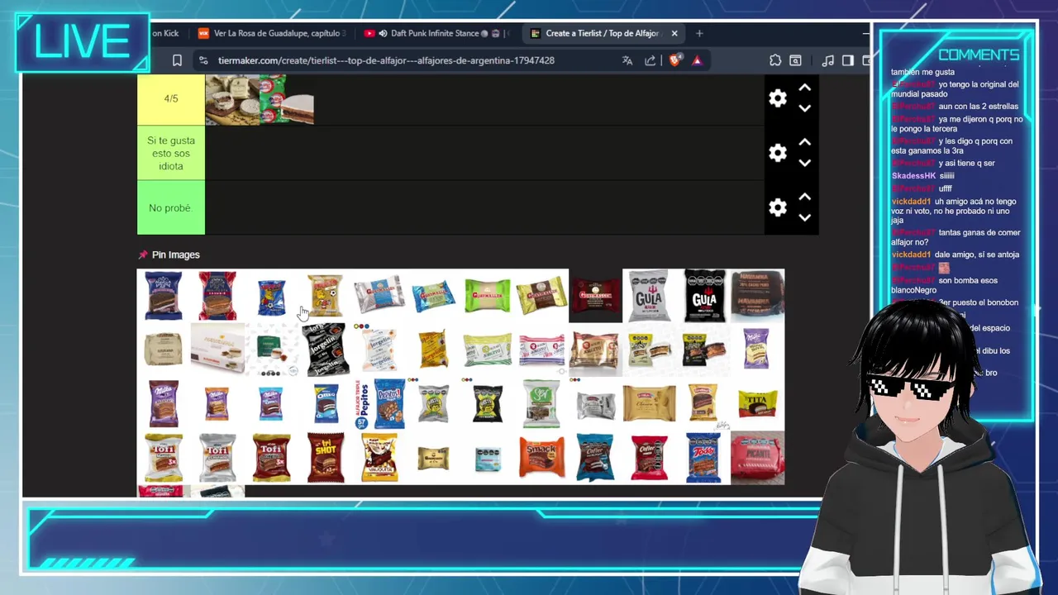
Task: Select the blue Cofler alfajor image
Action: [x=595, y=457]
